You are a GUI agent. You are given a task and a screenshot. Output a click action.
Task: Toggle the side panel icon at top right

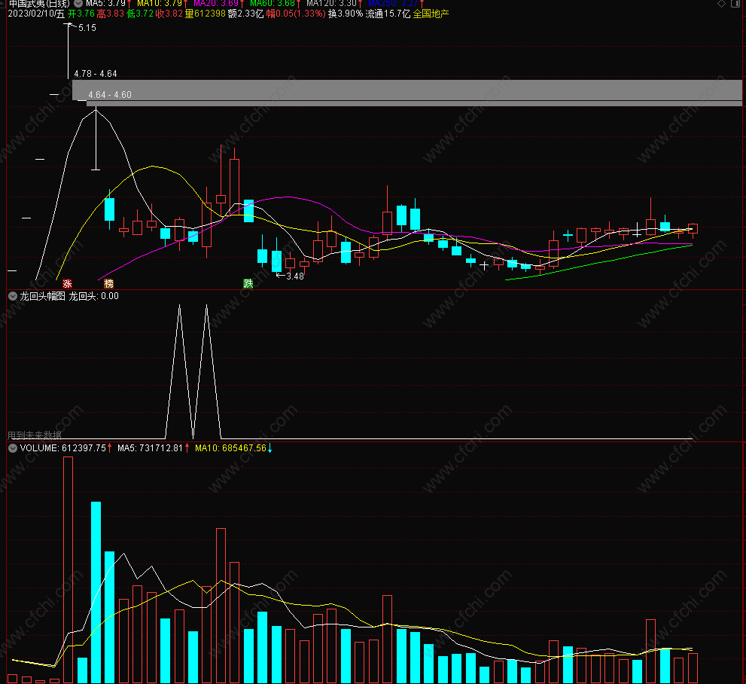[x=735, y=3]
